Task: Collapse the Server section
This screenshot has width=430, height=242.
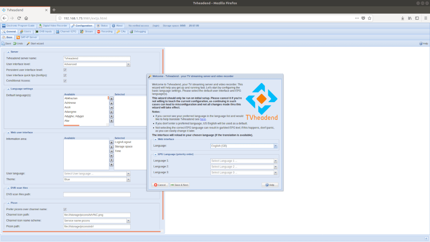Action: pos(8,52)
